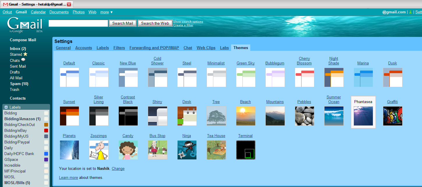
Task: Pick the Candy theme thumbnail
Action: point(128,150)
